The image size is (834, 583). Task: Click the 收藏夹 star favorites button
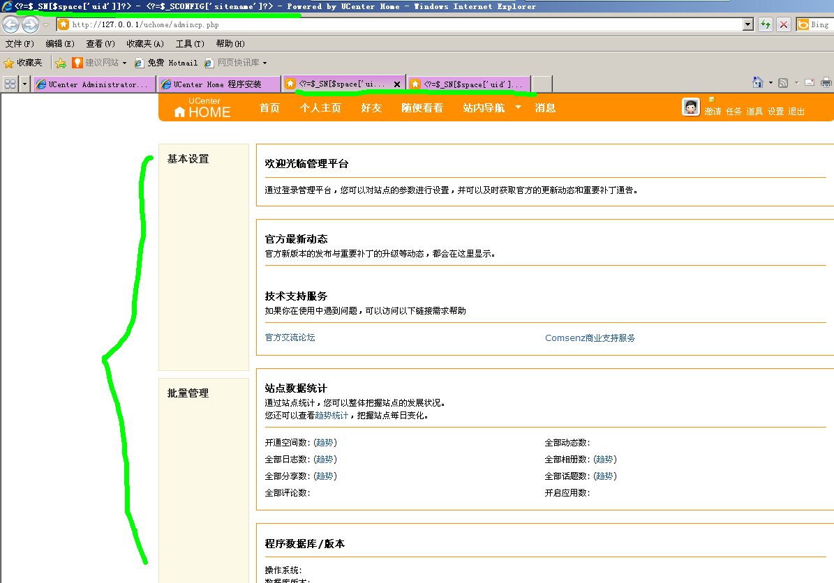click(23, 63)
